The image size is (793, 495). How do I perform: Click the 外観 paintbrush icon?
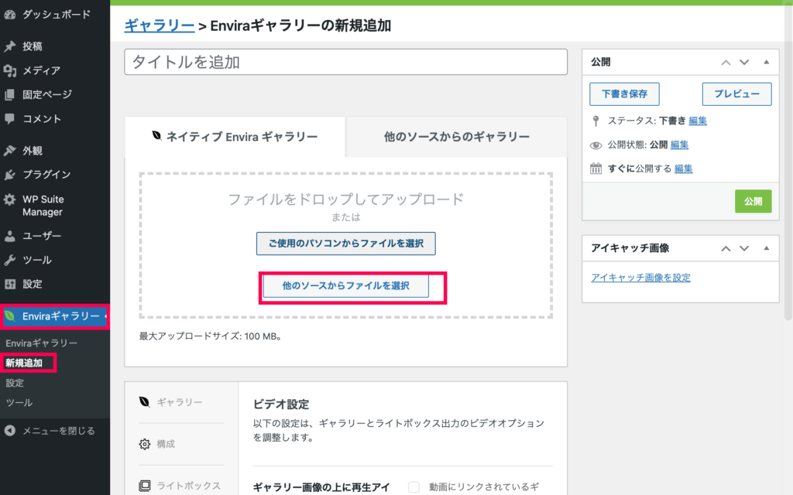pos(9,151)
